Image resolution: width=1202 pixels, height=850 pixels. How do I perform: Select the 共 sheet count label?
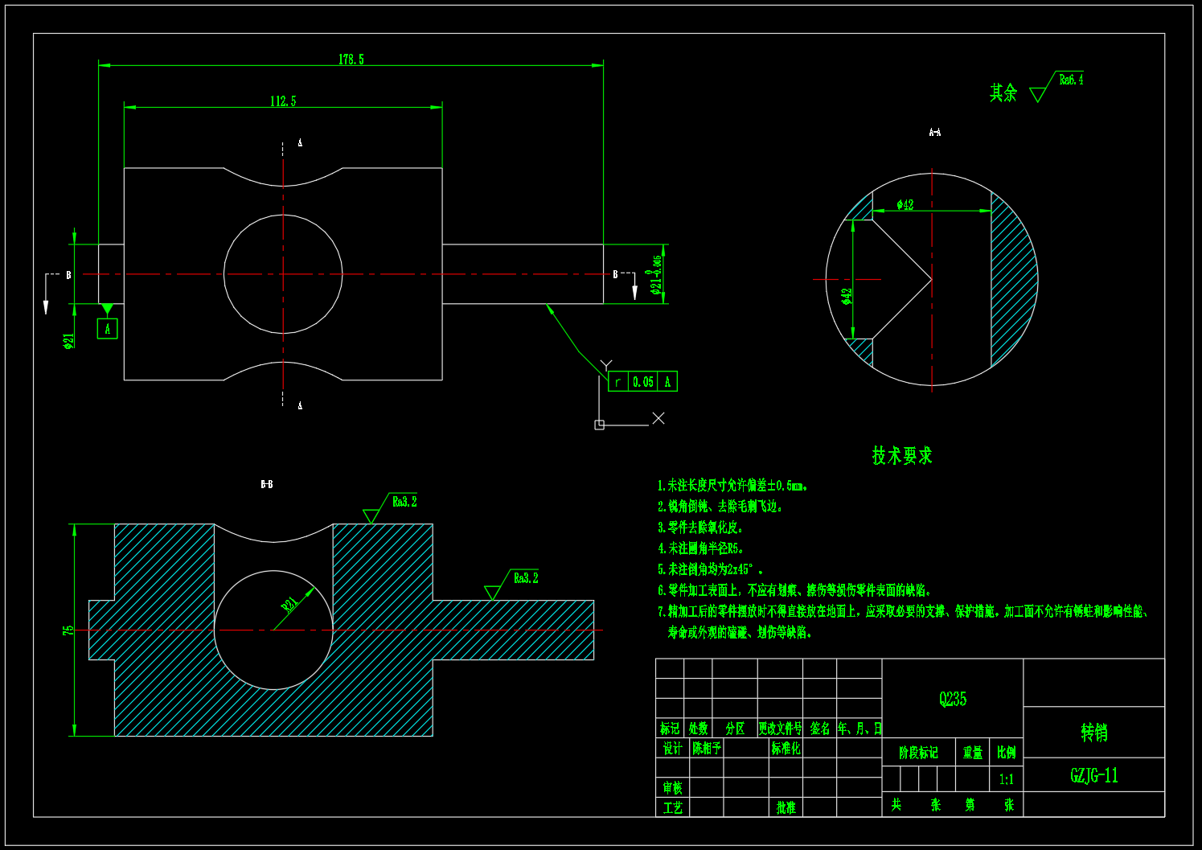tap(896, 805)
